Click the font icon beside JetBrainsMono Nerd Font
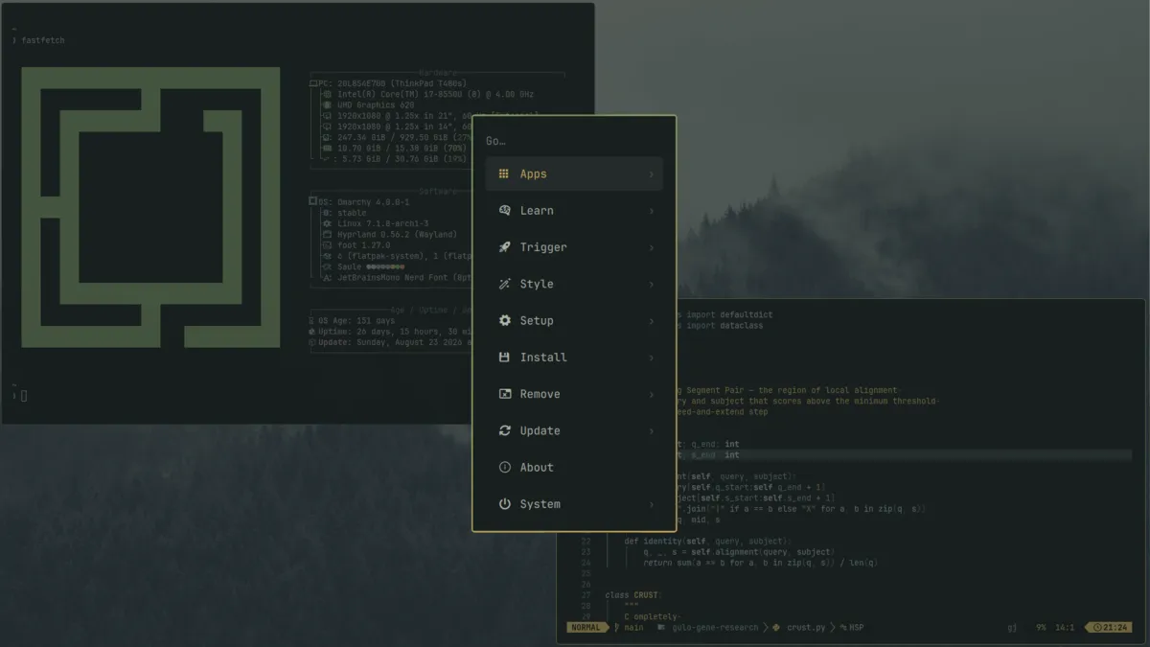 [328, 278]
